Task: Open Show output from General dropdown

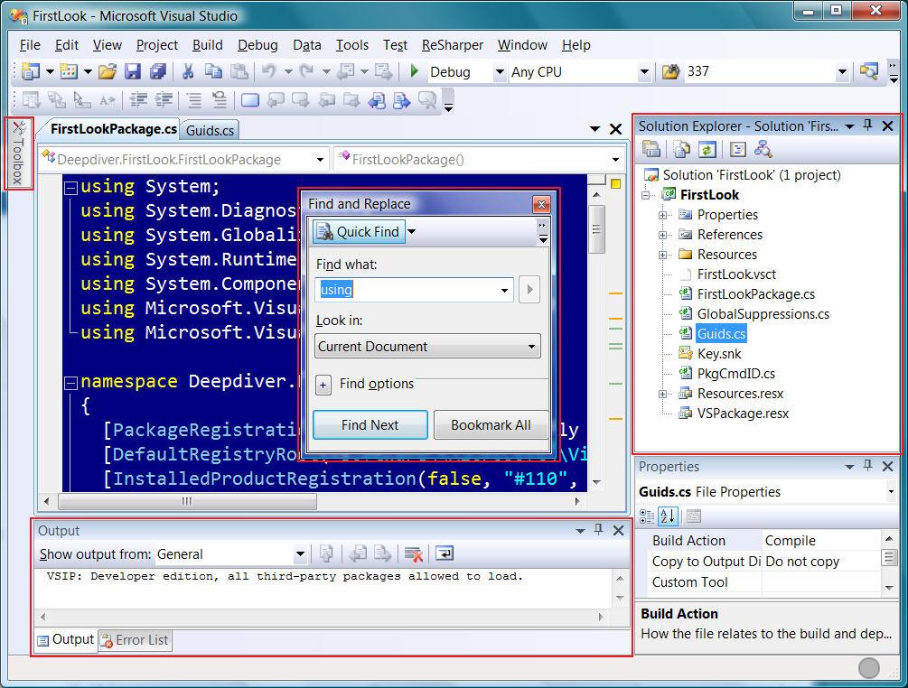Action: pos(300,554)
